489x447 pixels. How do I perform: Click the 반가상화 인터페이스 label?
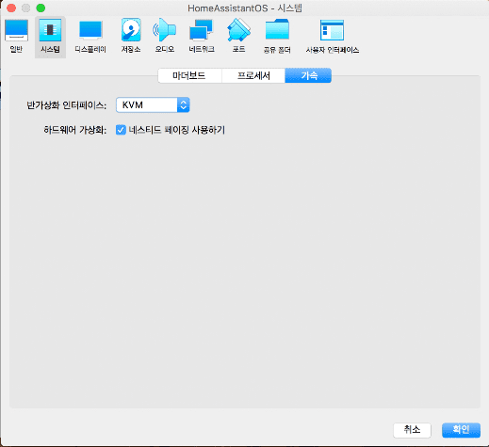pos(66,105)
